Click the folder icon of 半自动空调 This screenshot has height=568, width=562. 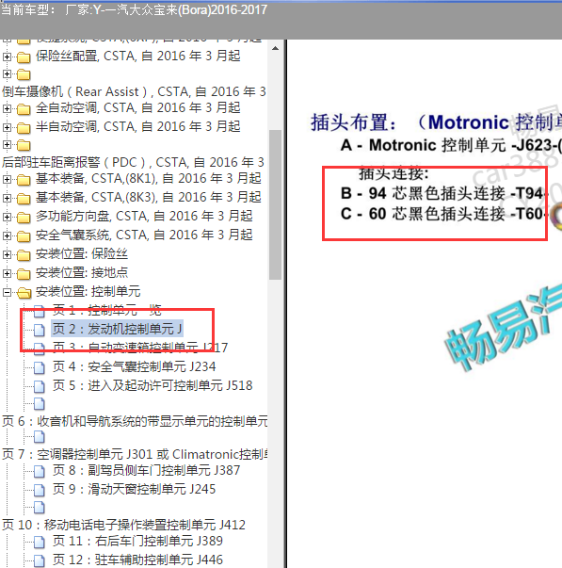(24, 128)
